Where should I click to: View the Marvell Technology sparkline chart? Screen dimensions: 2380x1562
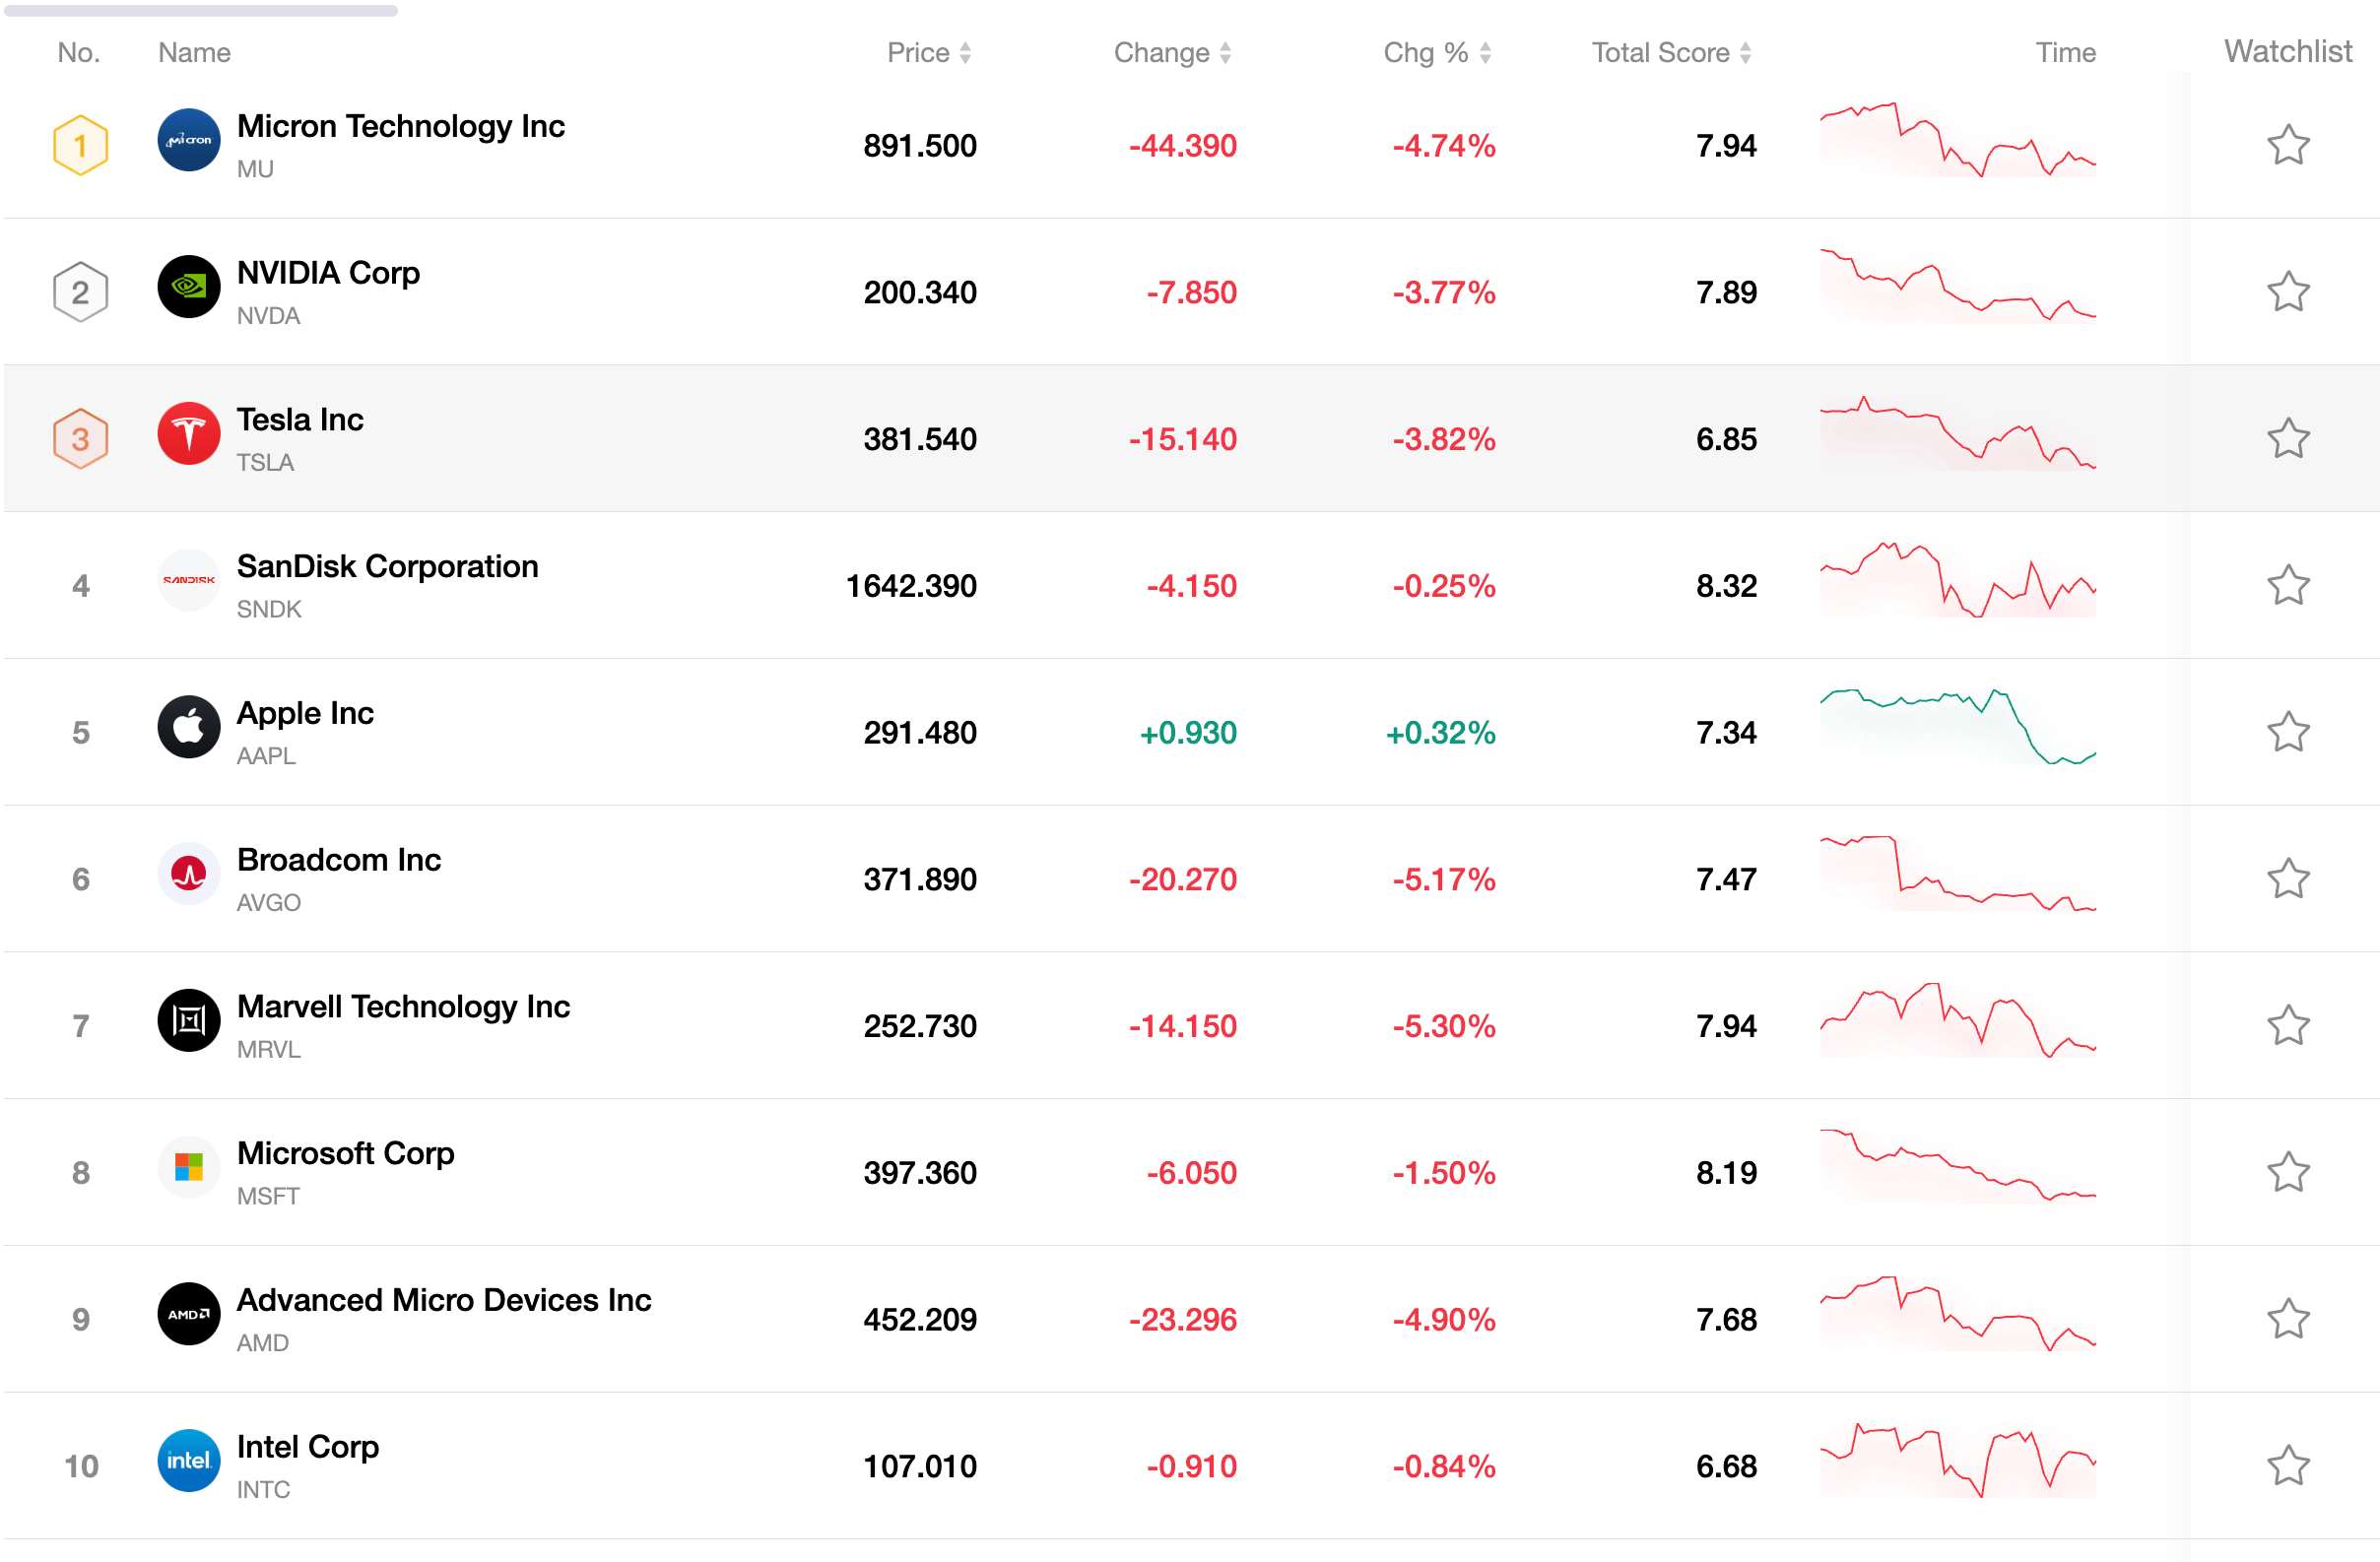pyautogui.click(x=1957, y=1020)
